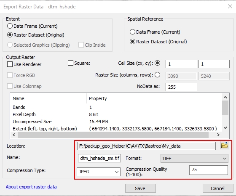
Task: Select Extent (left, top, right, bottom) row
Action: point(116,129)
